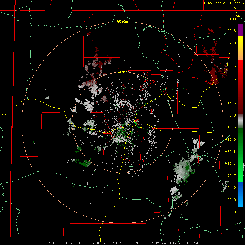This screenshot has width=245, height=245.
Task: Click the -94.2 velocity scale value
Action: tap(231, 188)
